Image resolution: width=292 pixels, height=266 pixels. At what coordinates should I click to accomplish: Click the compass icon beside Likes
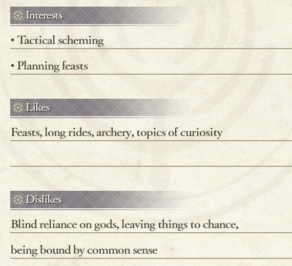[x=18, y=107]
